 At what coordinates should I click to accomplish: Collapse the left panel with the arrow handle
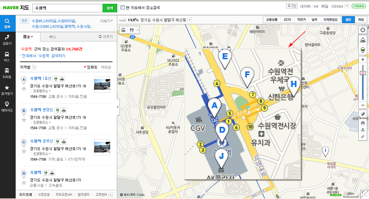[118, 107]
